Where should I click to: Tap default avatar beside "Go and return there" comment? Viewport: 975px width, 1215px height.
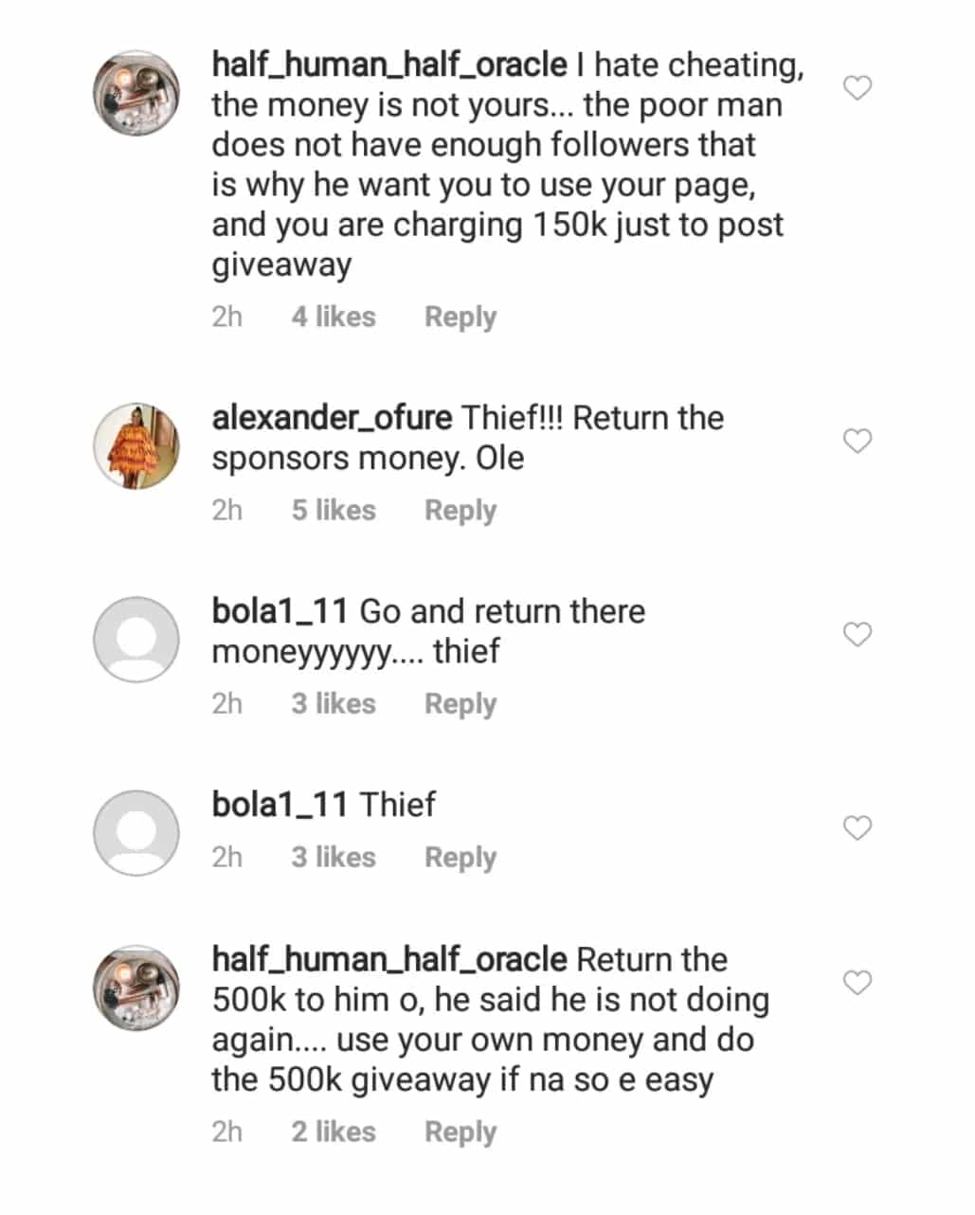coord(136,640)
